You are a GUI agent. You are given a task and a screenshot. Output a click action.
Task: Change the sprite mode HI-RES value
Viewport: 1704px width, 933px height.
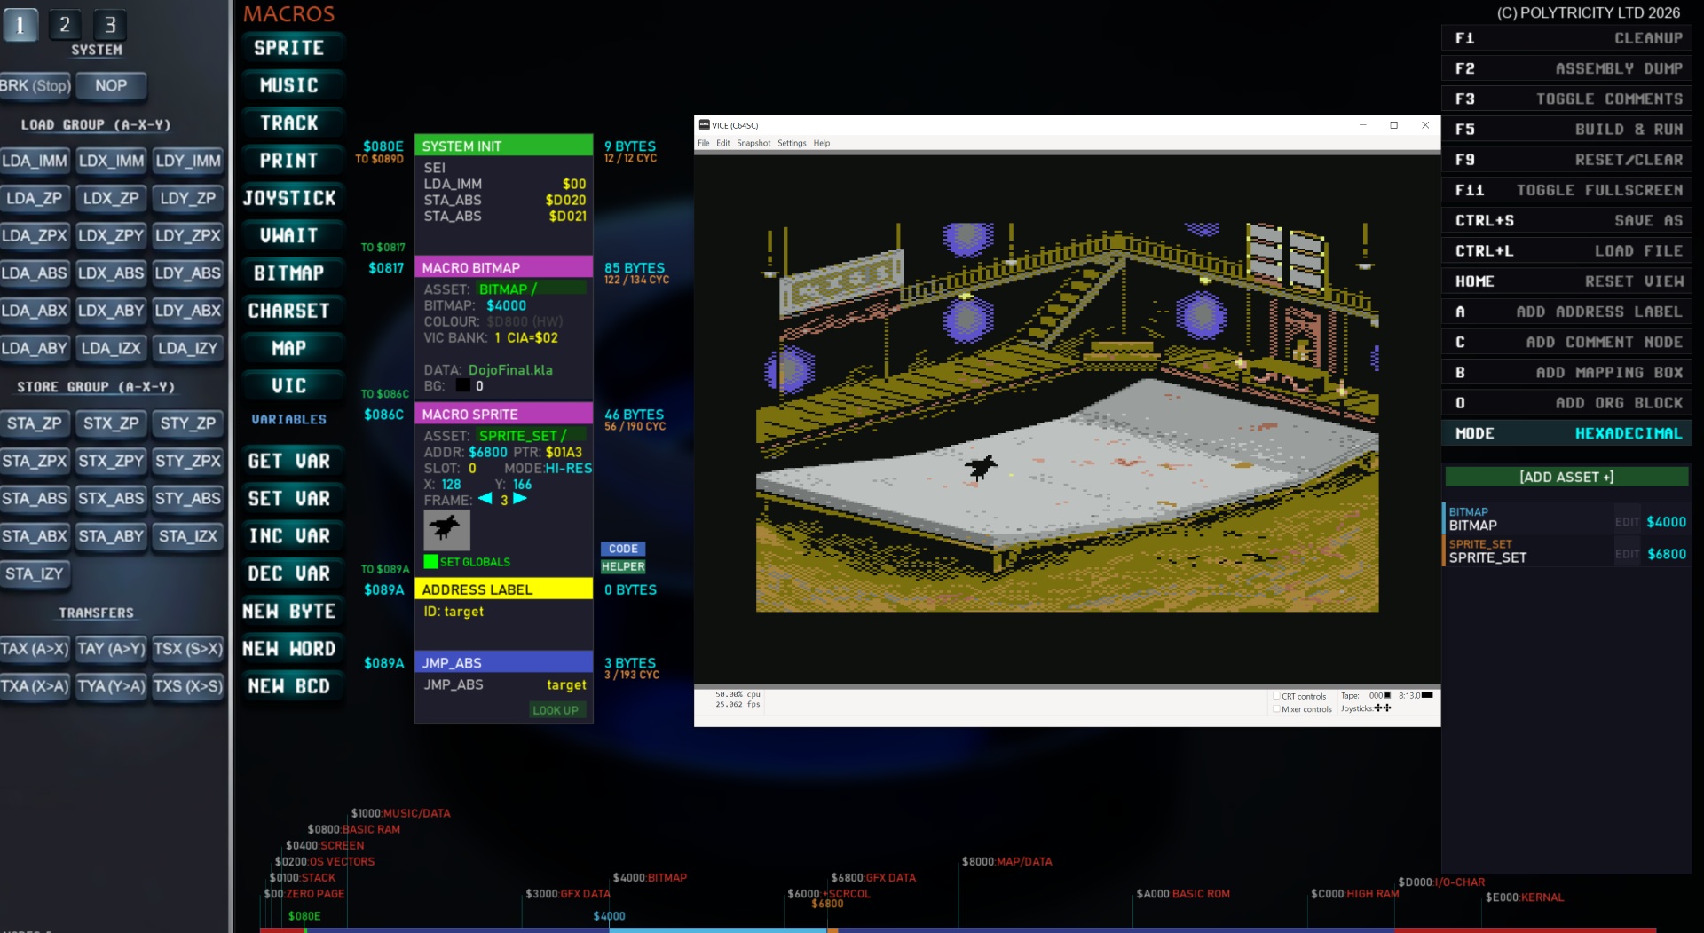pyautogui.click(x=569, y=468)
